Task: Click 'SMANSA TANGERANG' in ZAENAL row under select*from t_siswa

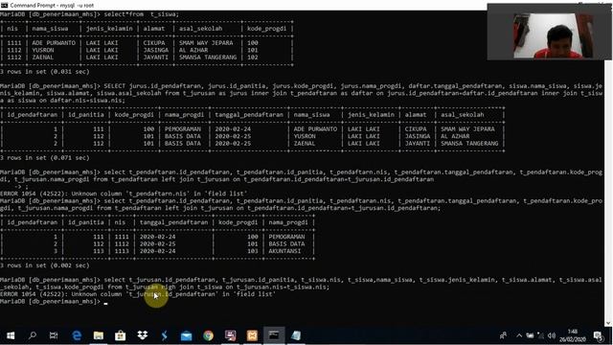Action: [208, 57]
